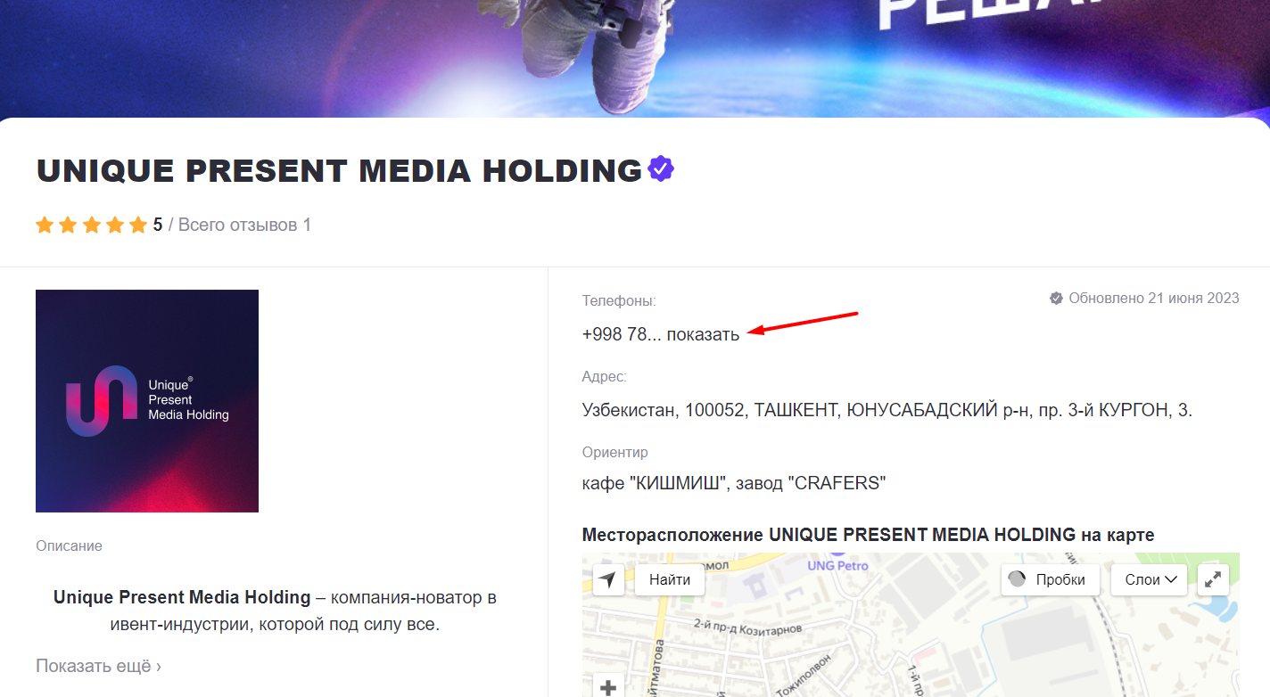Click the 'Месторасположение ... на карте' heading
Image resolution: width=1270 pixels, height=697 pixels.
coord(868,535)
